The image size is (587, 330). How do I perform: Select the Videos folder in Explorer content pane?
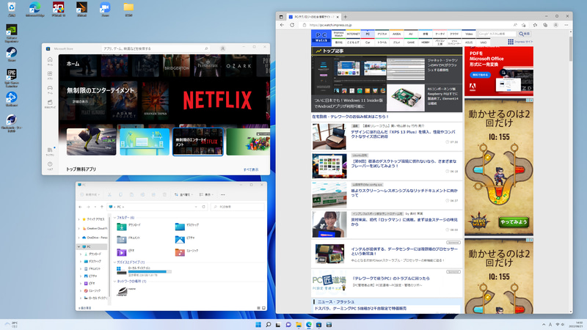(126, 252)
